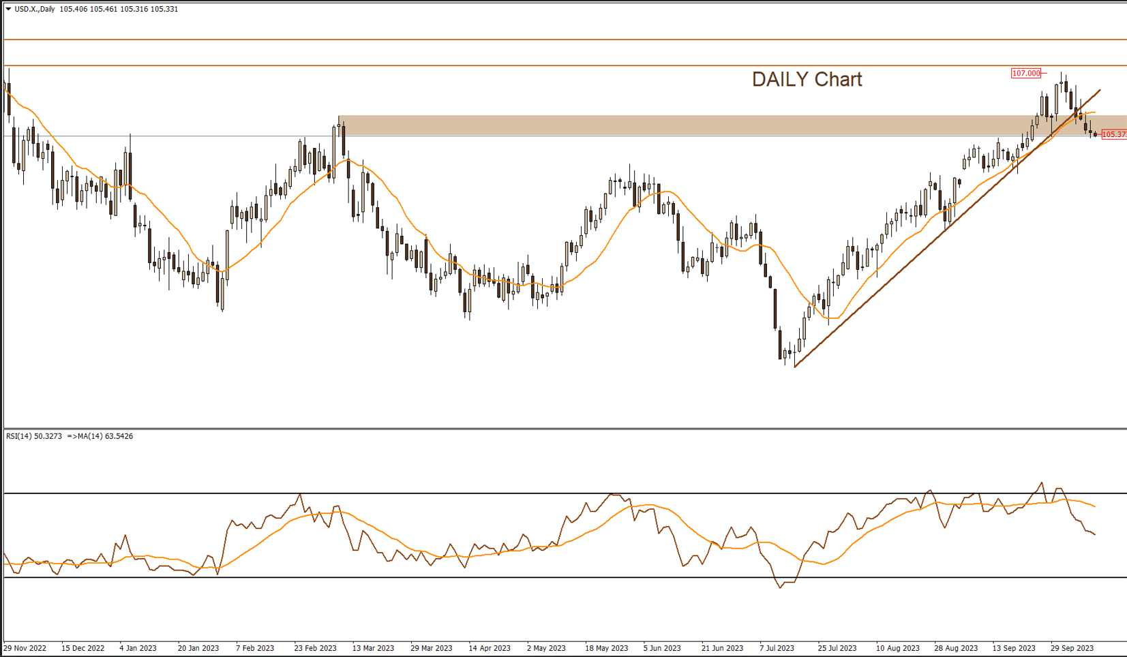Image resolution: width=1127 pixels, height=657 pixels.
Task: Open the dropdown arrow beside USD.X.,Daily
Action: tap(8, 10)
